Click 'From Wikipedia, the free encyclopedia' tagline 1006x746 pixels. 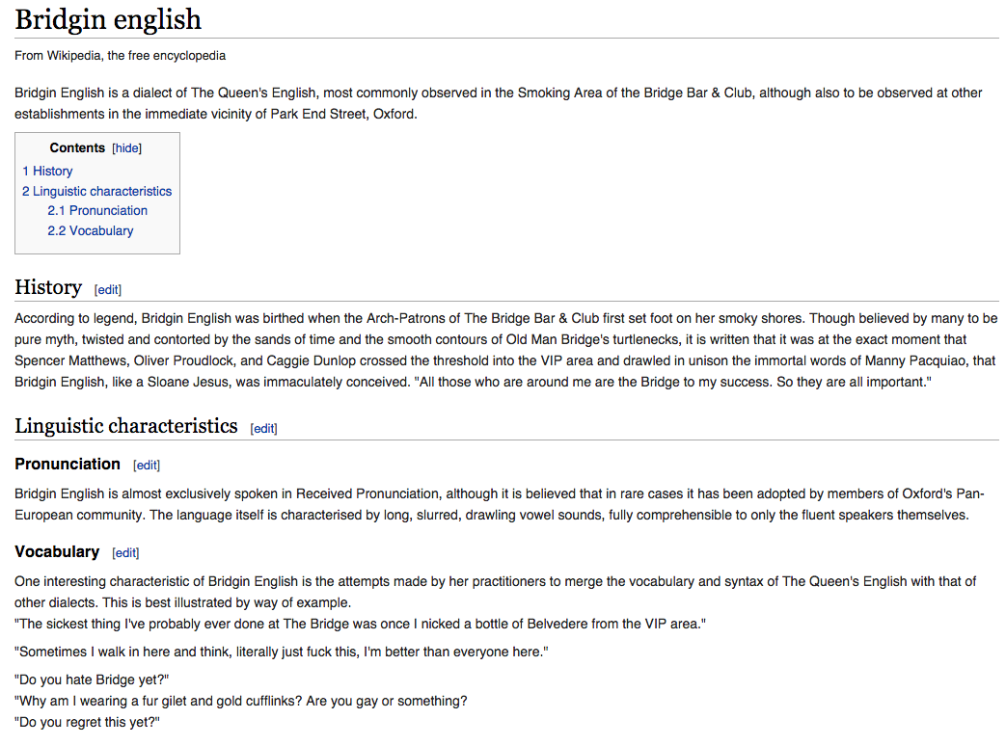120,56
